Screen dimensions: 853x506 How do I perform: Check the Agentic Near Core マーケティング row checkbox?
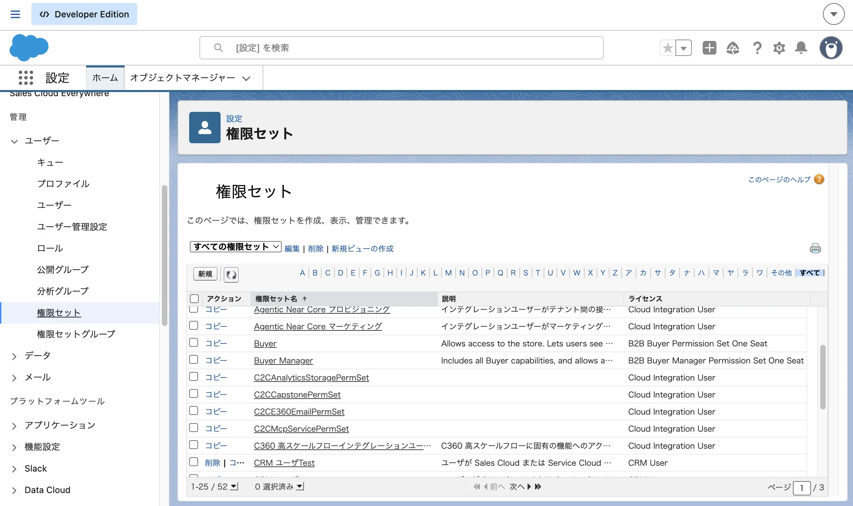194,326
